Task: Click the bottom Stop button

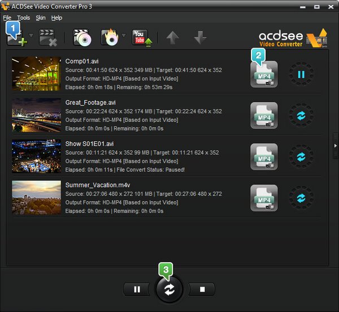Action: click(202, 289)
